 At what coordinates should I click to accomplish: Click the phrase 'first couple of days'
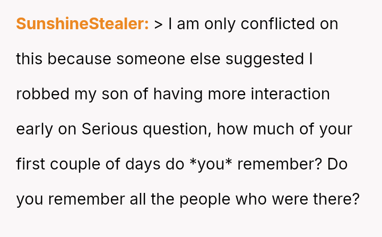86,164
